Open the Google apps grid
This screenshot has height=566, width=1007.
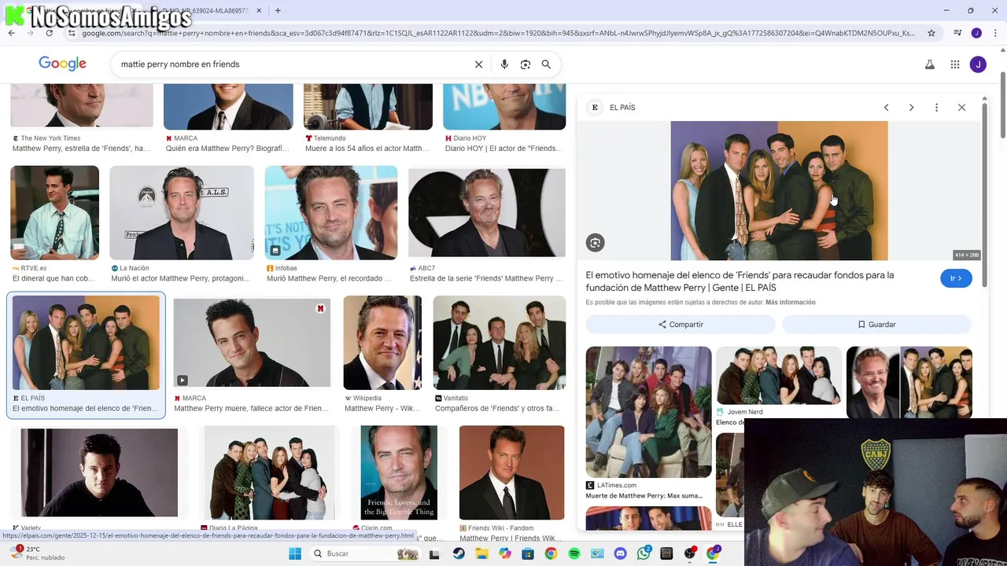[x=955, y=64]
